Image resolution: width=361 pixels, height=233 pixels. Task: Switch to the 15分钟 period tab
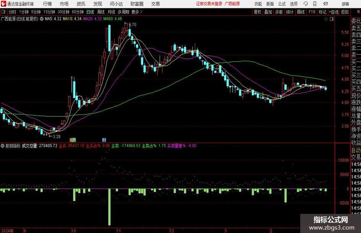[49, 12]
